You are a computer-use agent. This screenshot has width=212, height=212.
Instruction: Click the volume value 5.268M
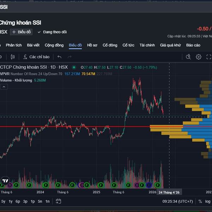point(40,80)
